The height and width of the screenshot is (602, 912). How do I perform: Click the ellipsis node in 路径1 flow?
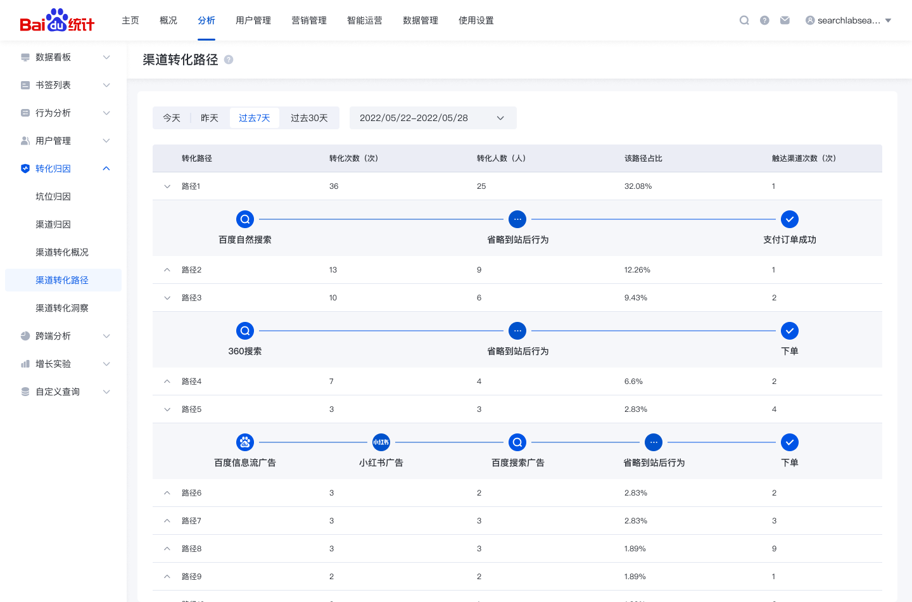click(517, 219)
